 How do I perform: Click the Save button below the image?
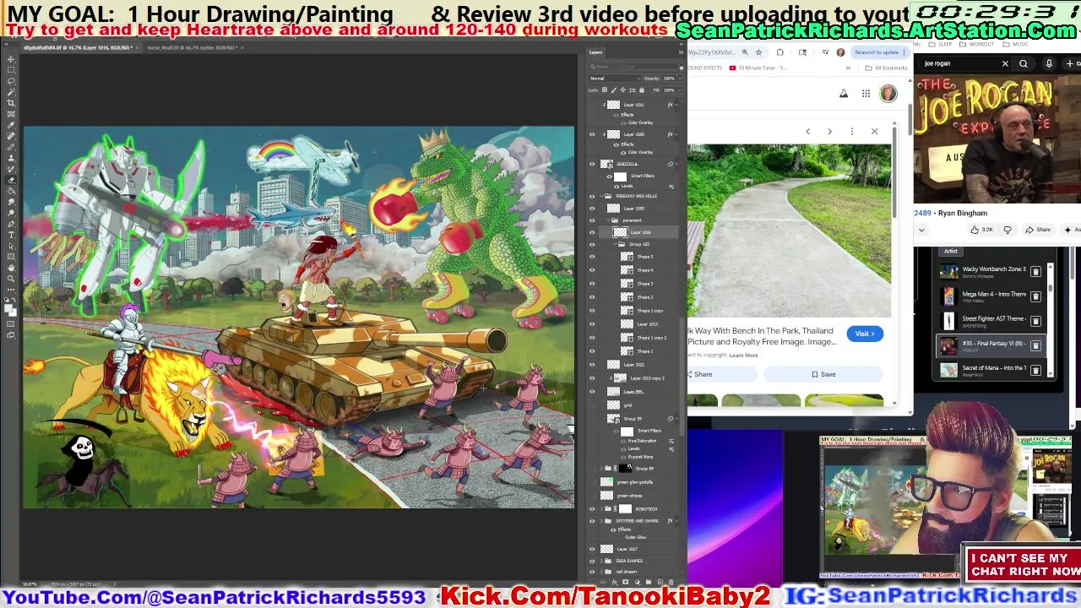[x=823, y=374]
